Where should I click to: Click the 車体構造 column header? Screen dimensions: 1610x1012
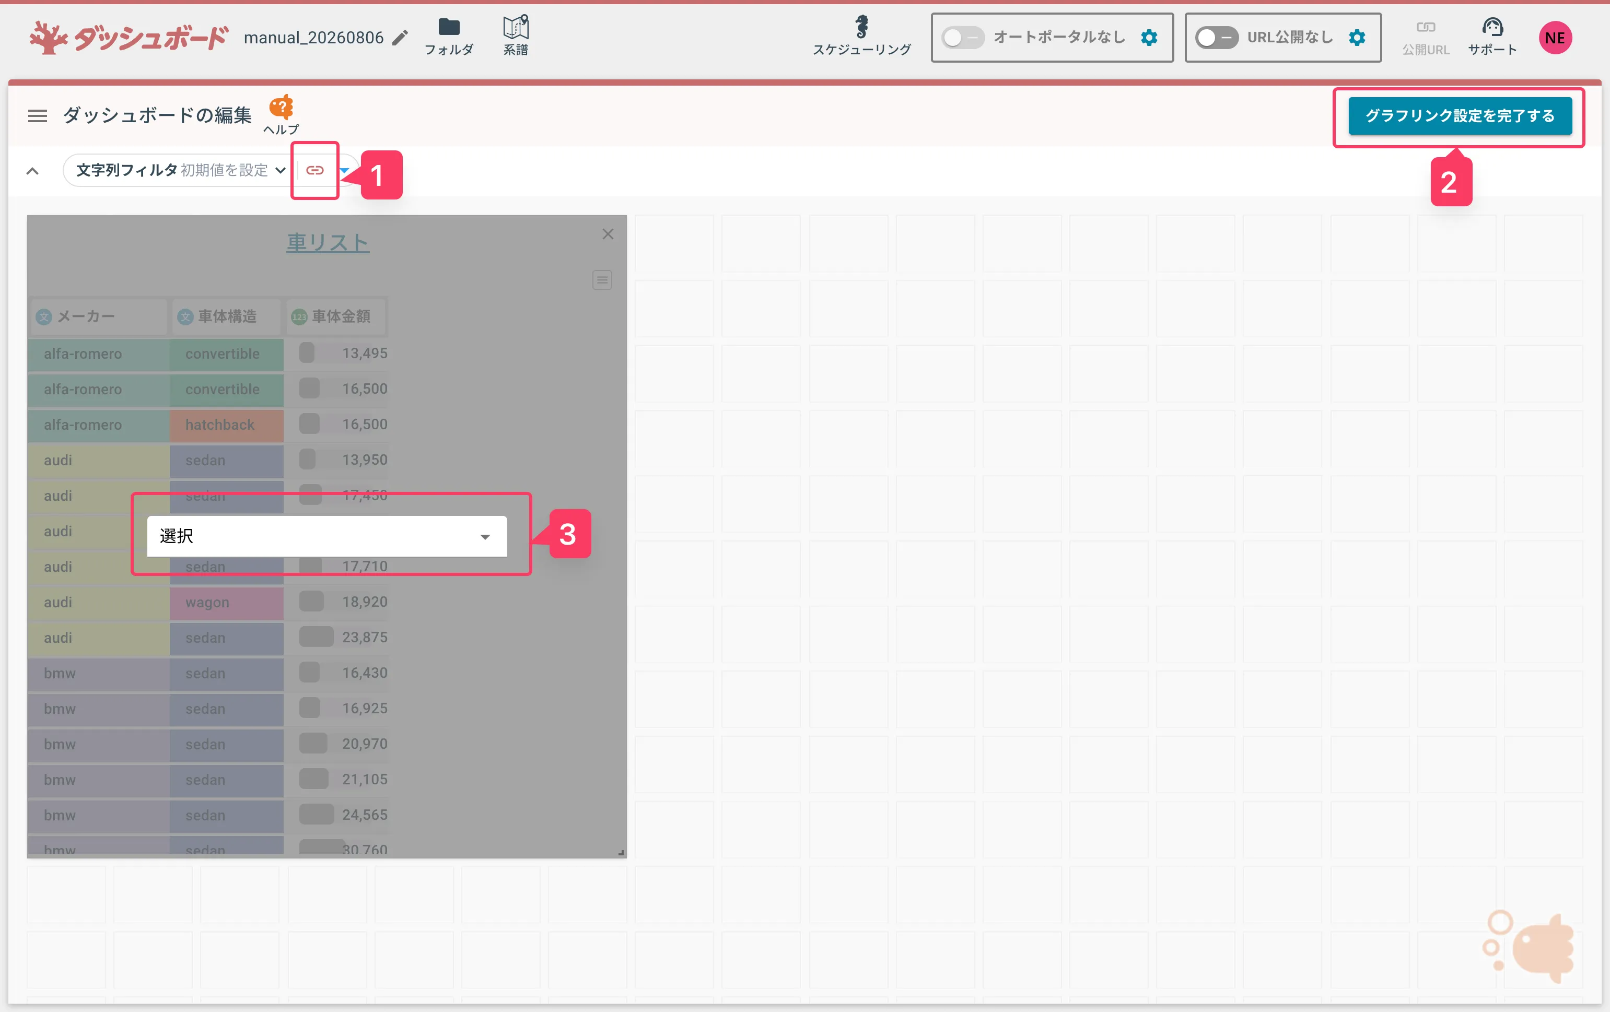tap(227, 316)
